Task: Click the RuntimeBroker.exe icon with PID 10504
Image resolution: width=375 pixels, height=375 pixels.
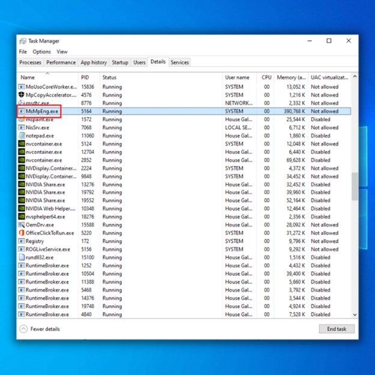Action: click(22, 273)
